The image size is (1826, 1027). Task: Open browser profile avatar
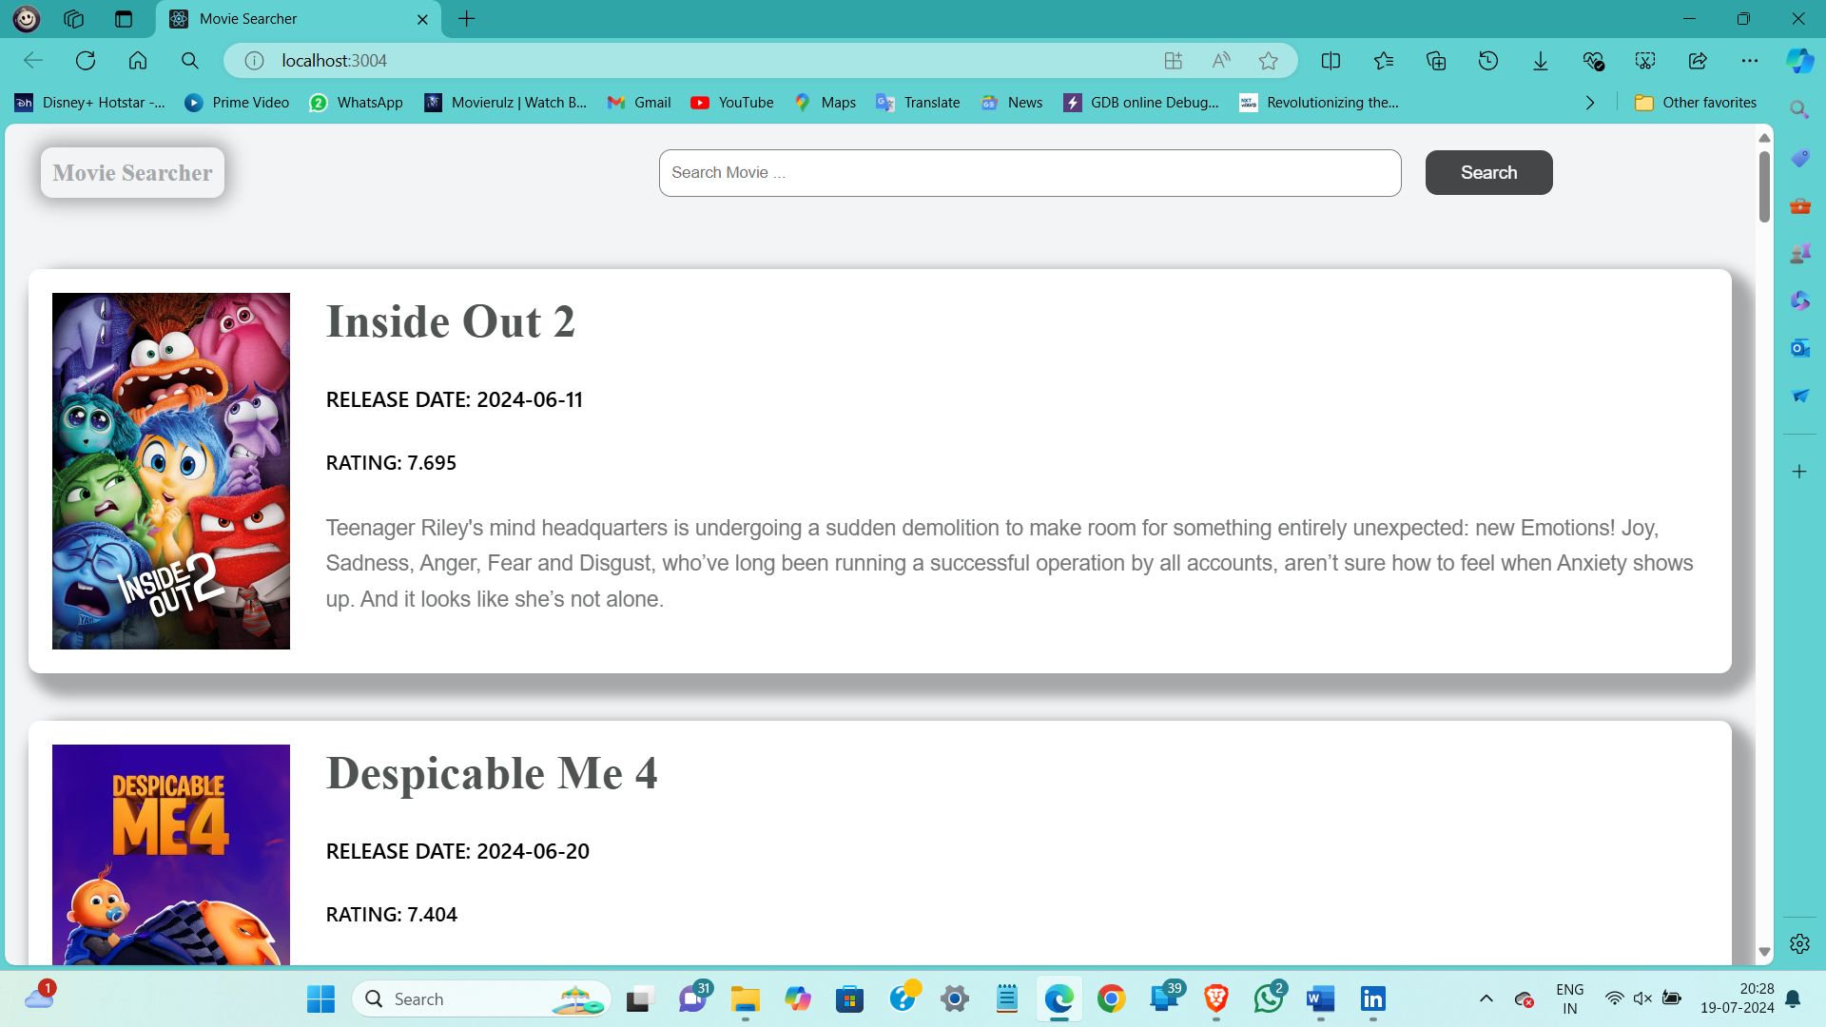27,19
